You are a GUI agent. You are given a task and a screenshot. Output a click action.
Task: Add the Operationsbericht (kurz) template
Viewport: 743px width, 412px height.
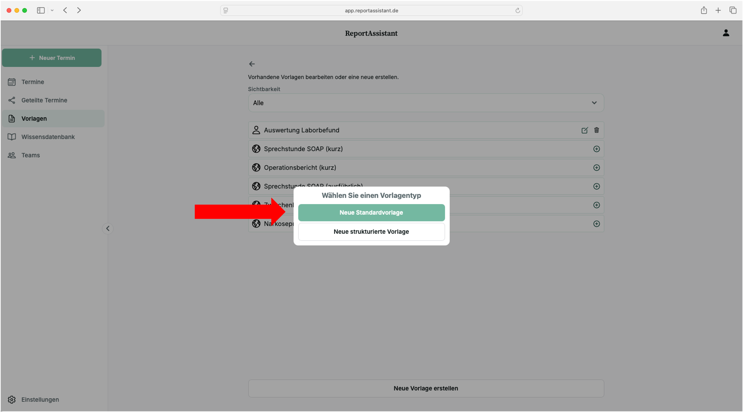(597, 168)
